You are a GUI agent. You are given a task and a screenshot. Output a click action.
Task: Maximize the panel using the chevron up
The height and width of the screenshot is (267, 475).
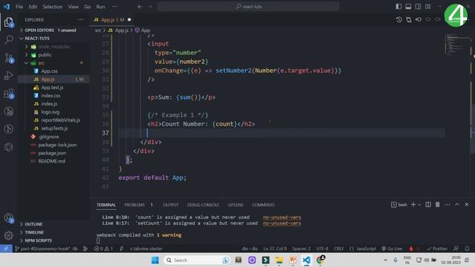(x=457, y=205)
